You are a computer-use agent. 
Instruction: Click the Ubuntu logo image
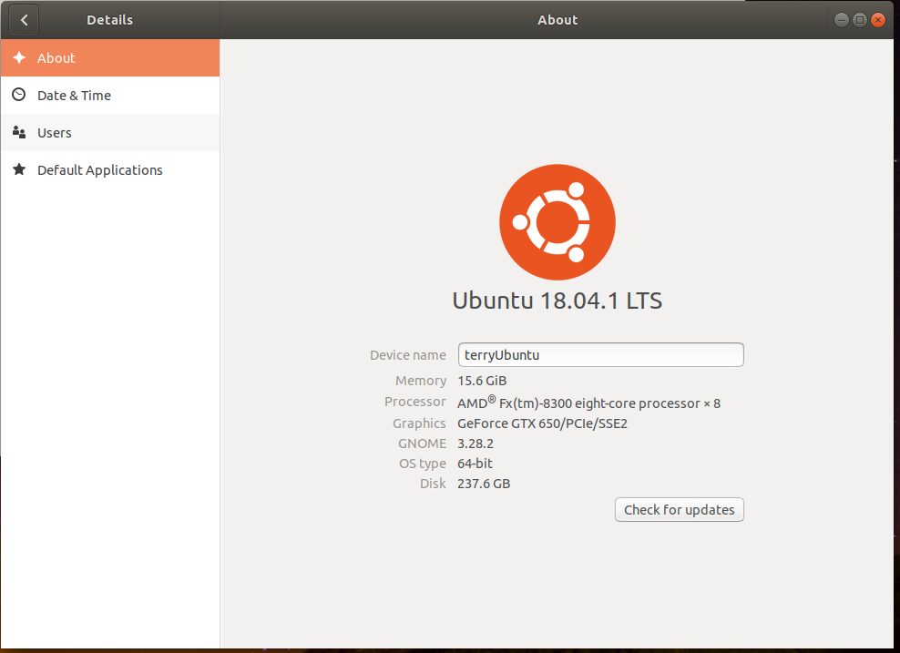557,222
